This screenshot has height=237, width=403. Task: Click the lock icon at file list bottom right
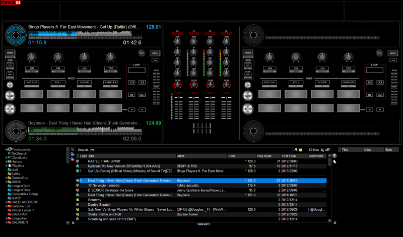(335, 222)
